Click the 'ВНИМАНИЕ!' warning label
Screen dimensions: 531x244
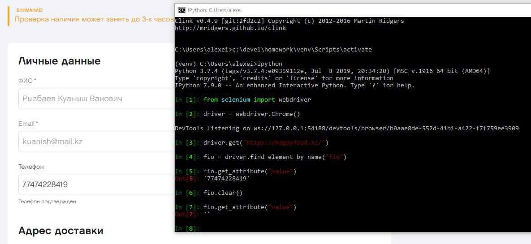tap(30, 10)
